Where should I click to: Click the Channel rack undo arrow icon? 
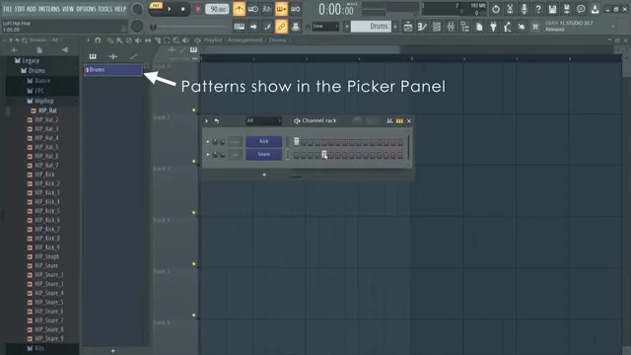point(217,120)
